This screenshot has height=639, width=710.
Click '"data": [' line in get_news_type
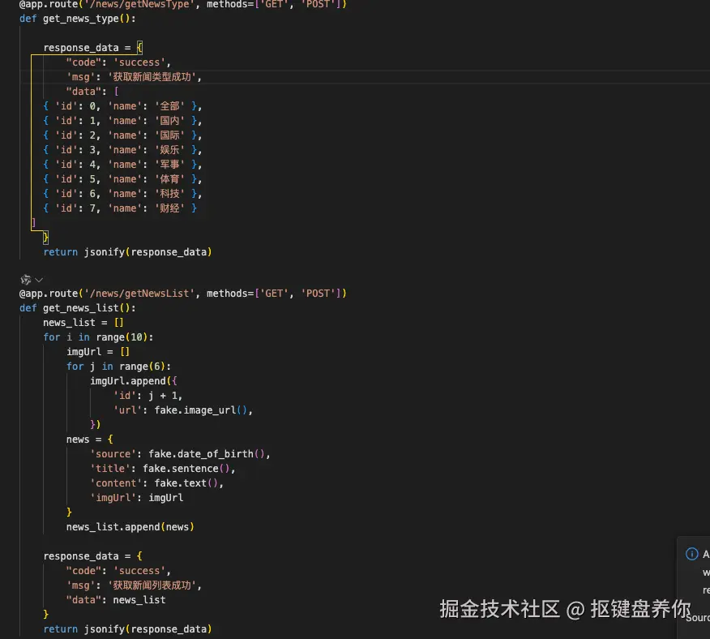click(92, 92)
